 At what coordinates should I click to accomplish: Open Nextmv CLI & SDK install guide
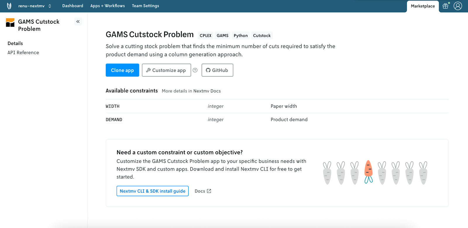[x=153, y=191]
